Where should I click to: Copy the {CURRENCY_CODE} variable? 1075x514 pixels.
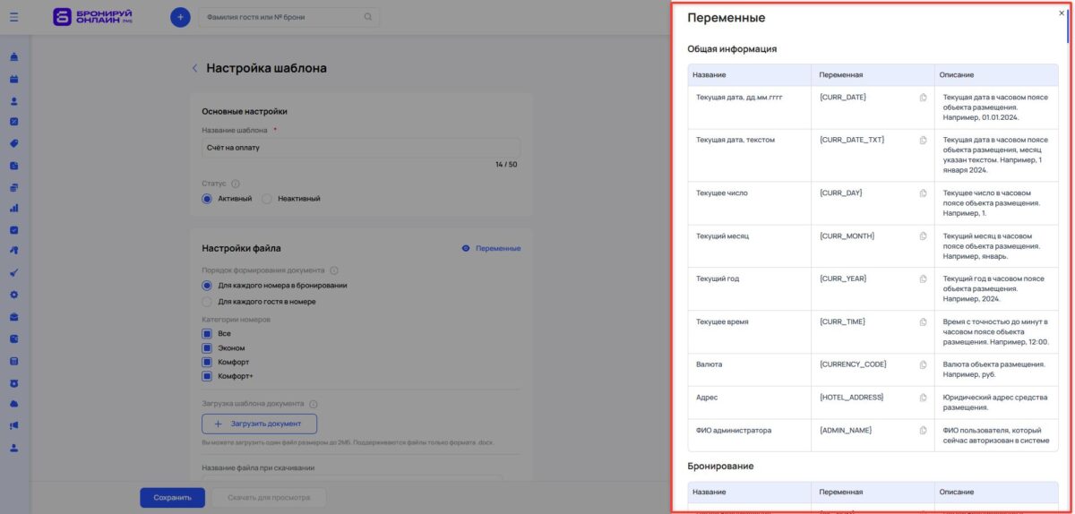[x=923, y=364]
